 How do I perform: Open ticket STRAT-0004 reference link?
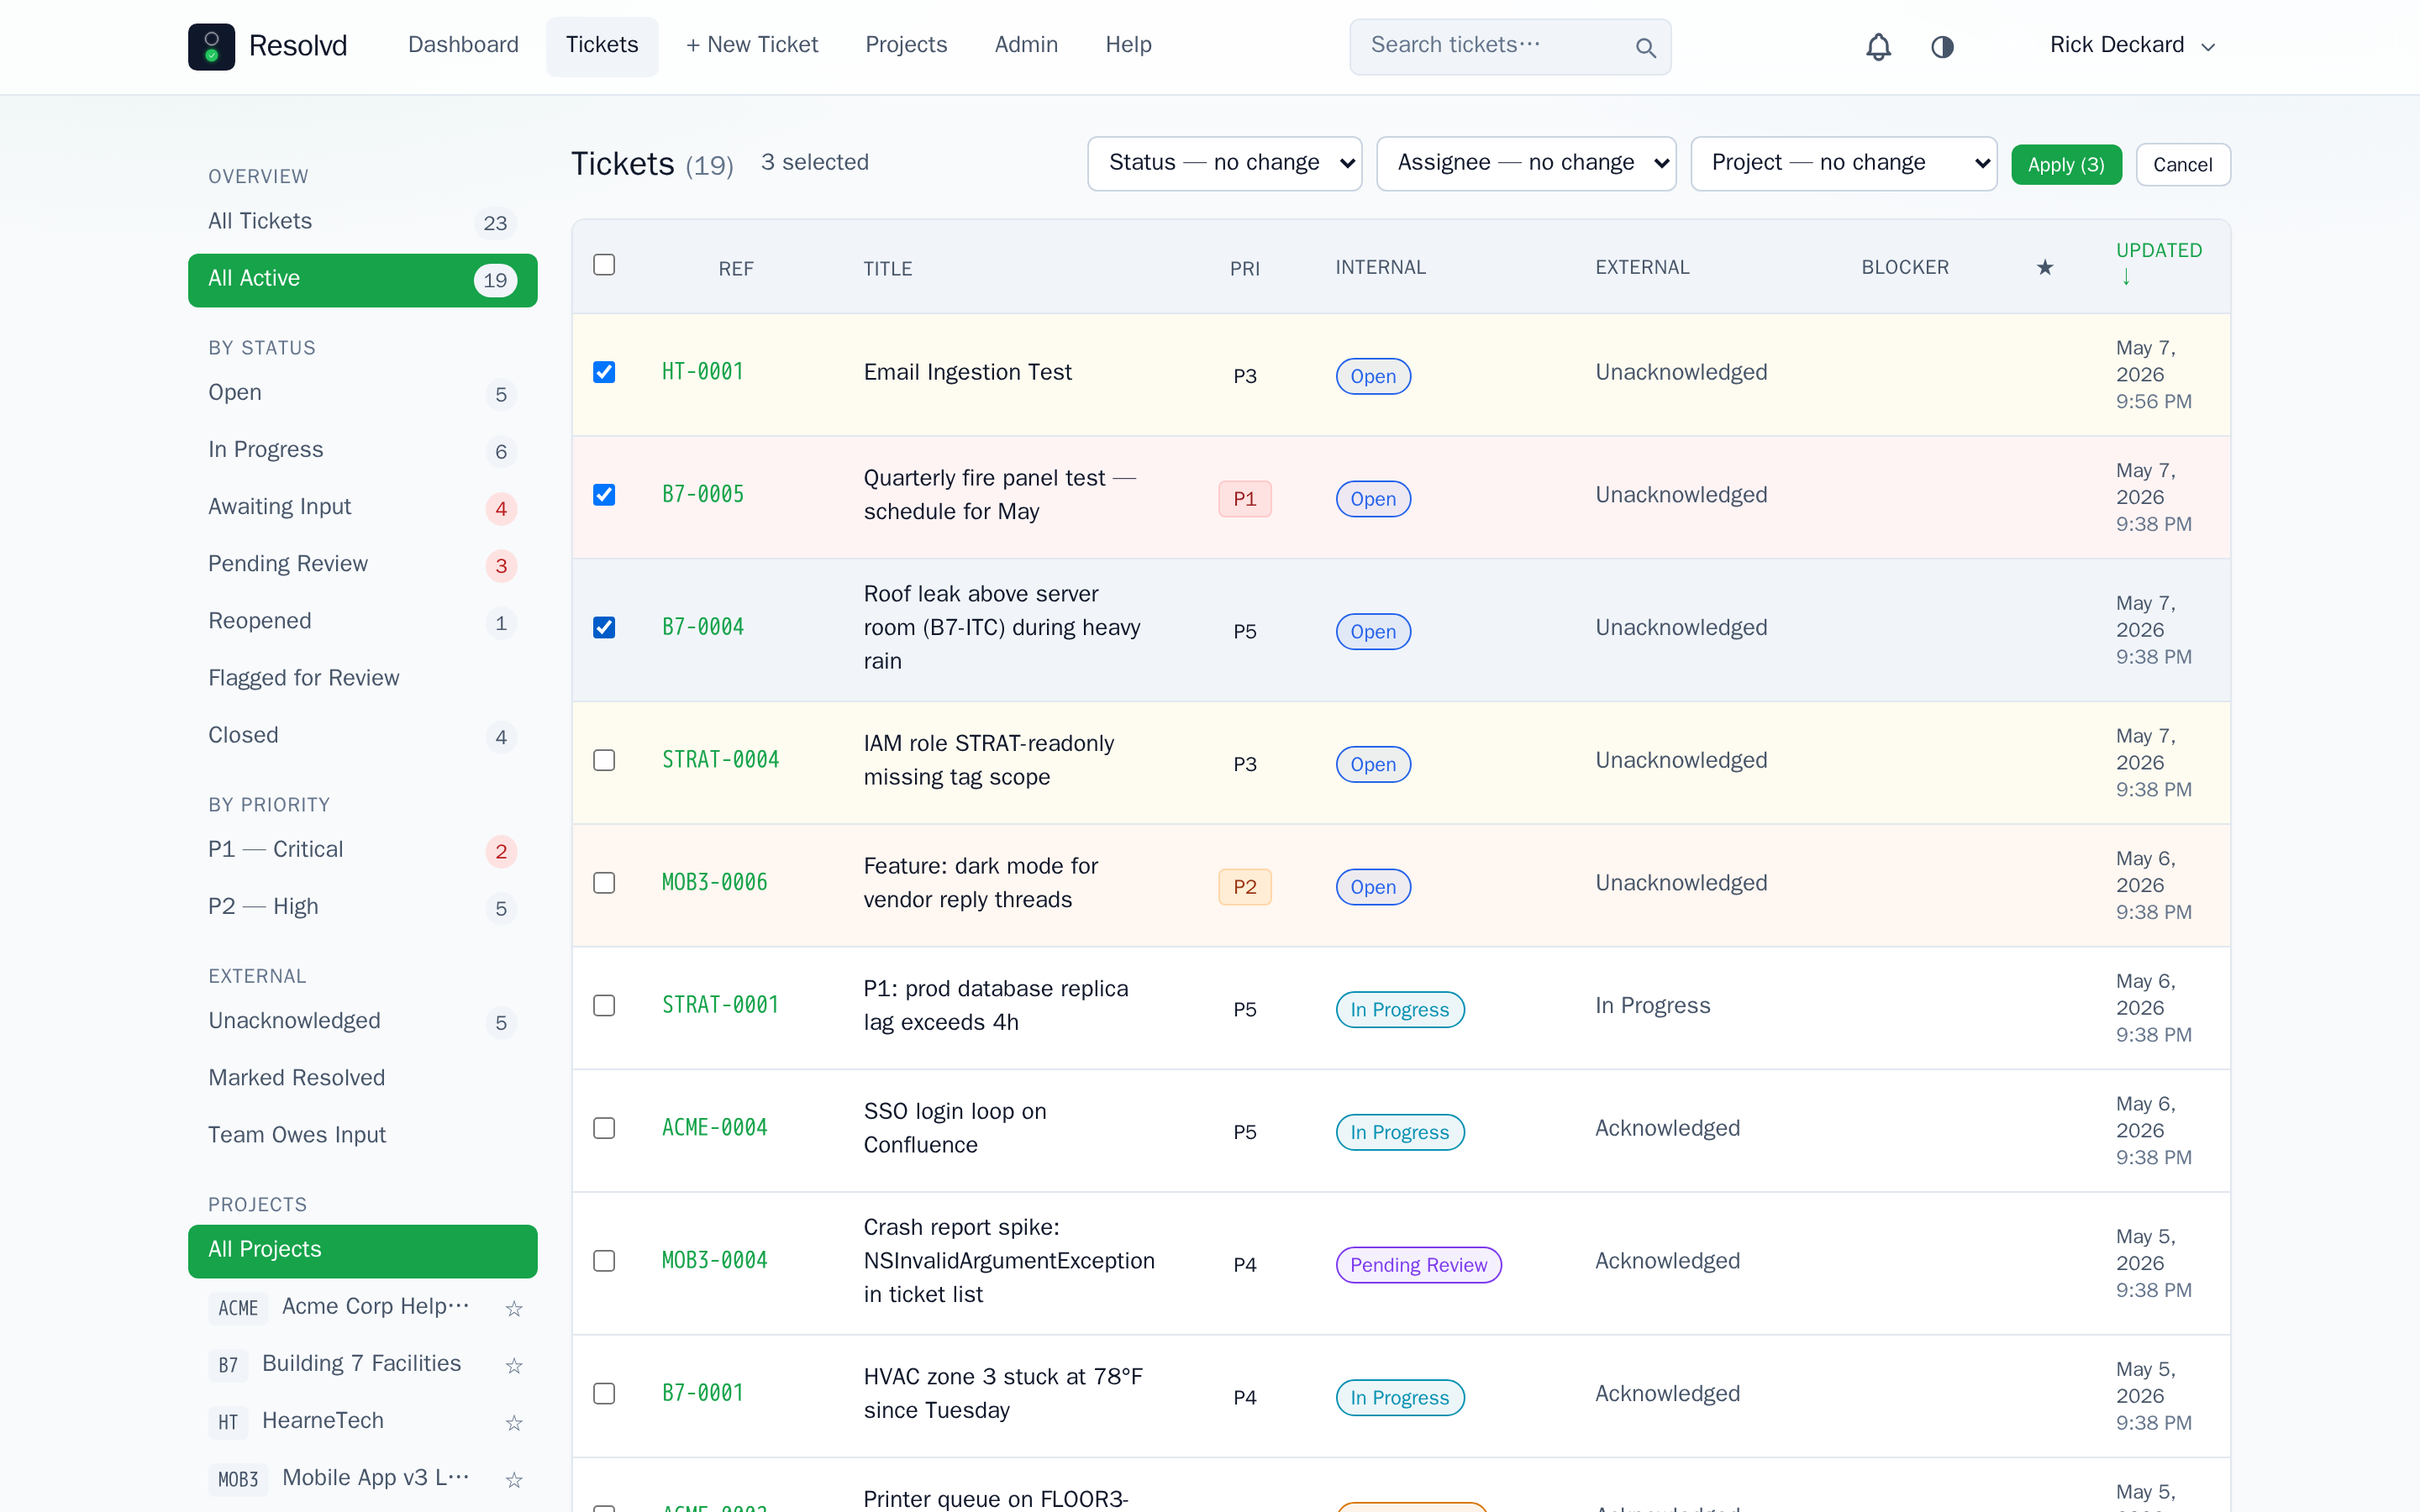tap(720, 760)
